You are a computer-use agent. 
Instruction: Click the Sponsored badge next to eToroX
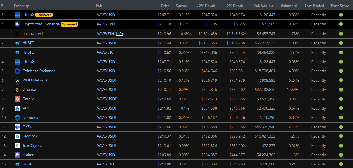click(44, 15)
